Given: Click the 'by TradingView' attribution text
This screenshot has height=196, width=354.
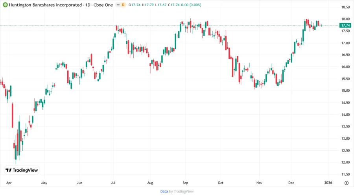Looking at the screenshot, I should point(181,191).
